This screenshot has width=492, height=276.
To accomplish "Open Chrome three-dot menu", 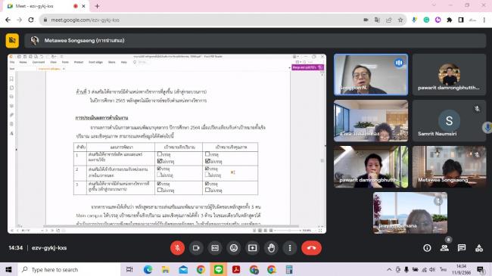I will tap(484, 20).
